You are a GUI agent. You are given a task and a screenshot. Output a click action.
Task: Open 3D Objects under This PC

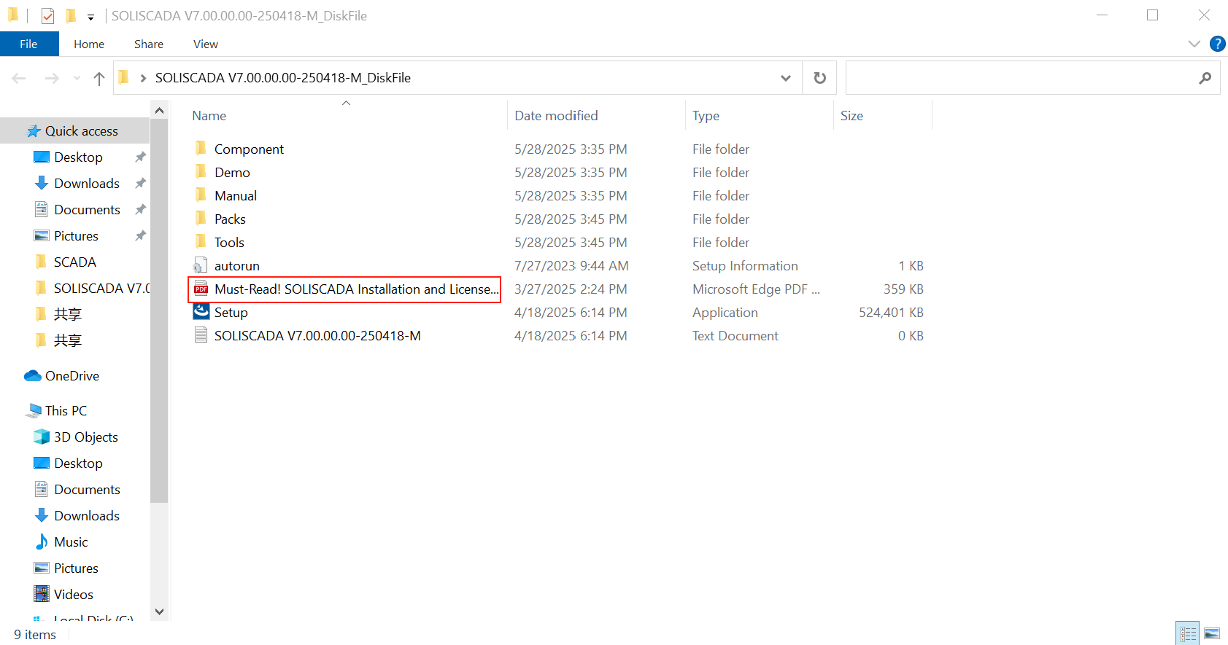pos(85,437)
